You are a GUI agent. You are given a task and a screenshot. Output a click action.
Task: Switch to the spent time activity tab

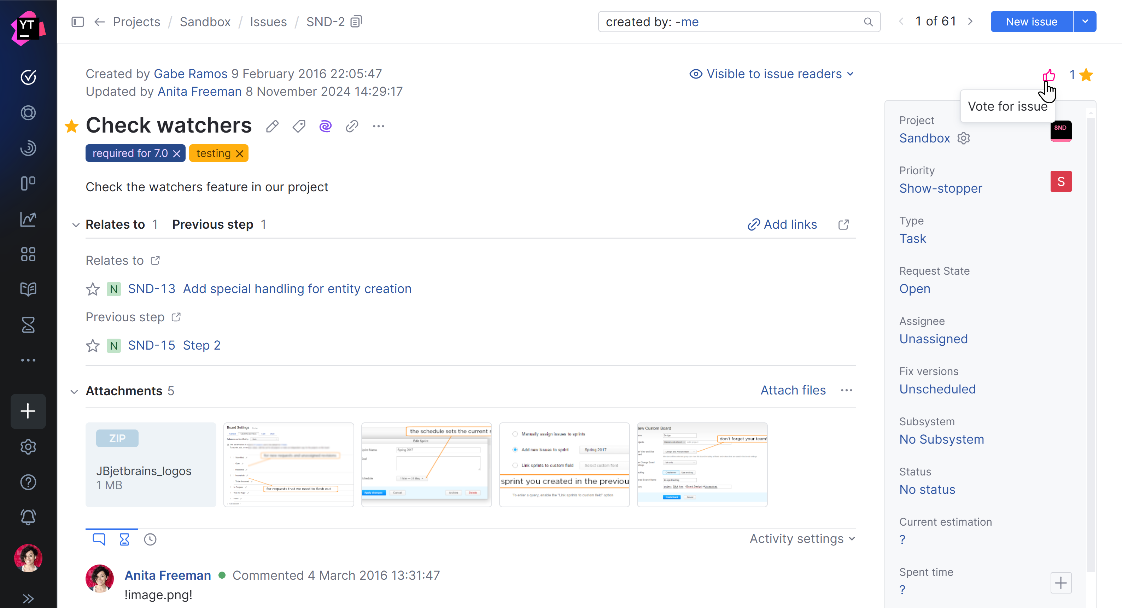(x=124, y=540)
